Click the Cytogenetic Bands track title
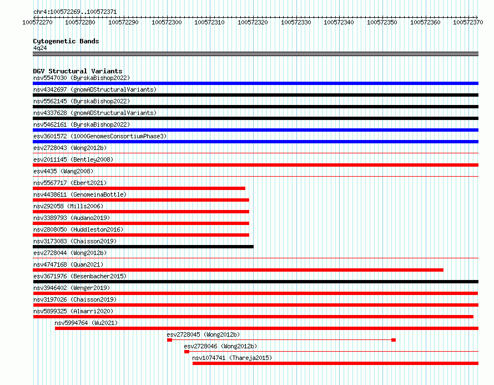Image resolution: width=494 pixels, height=385 pixels. 66,41
